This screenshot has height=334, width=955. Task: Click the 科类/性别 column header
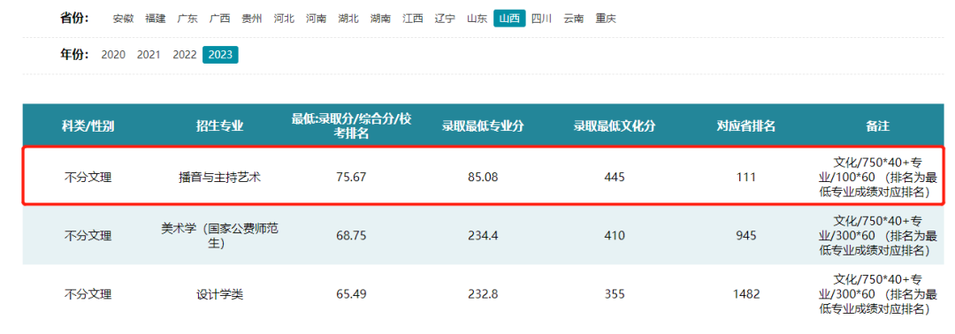[x=88, y=126]
